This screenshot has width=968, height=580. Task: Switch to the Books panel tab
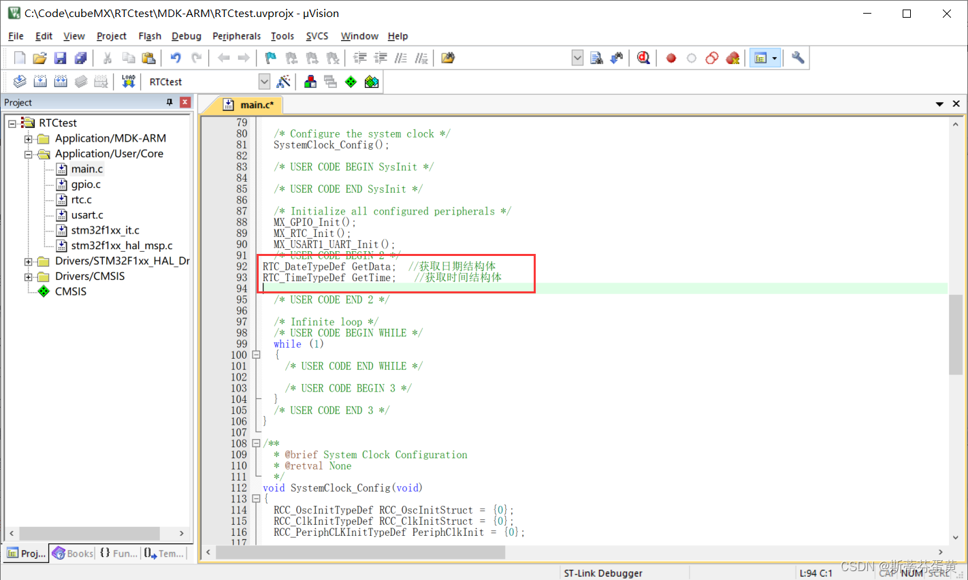[x=73, y=553]
